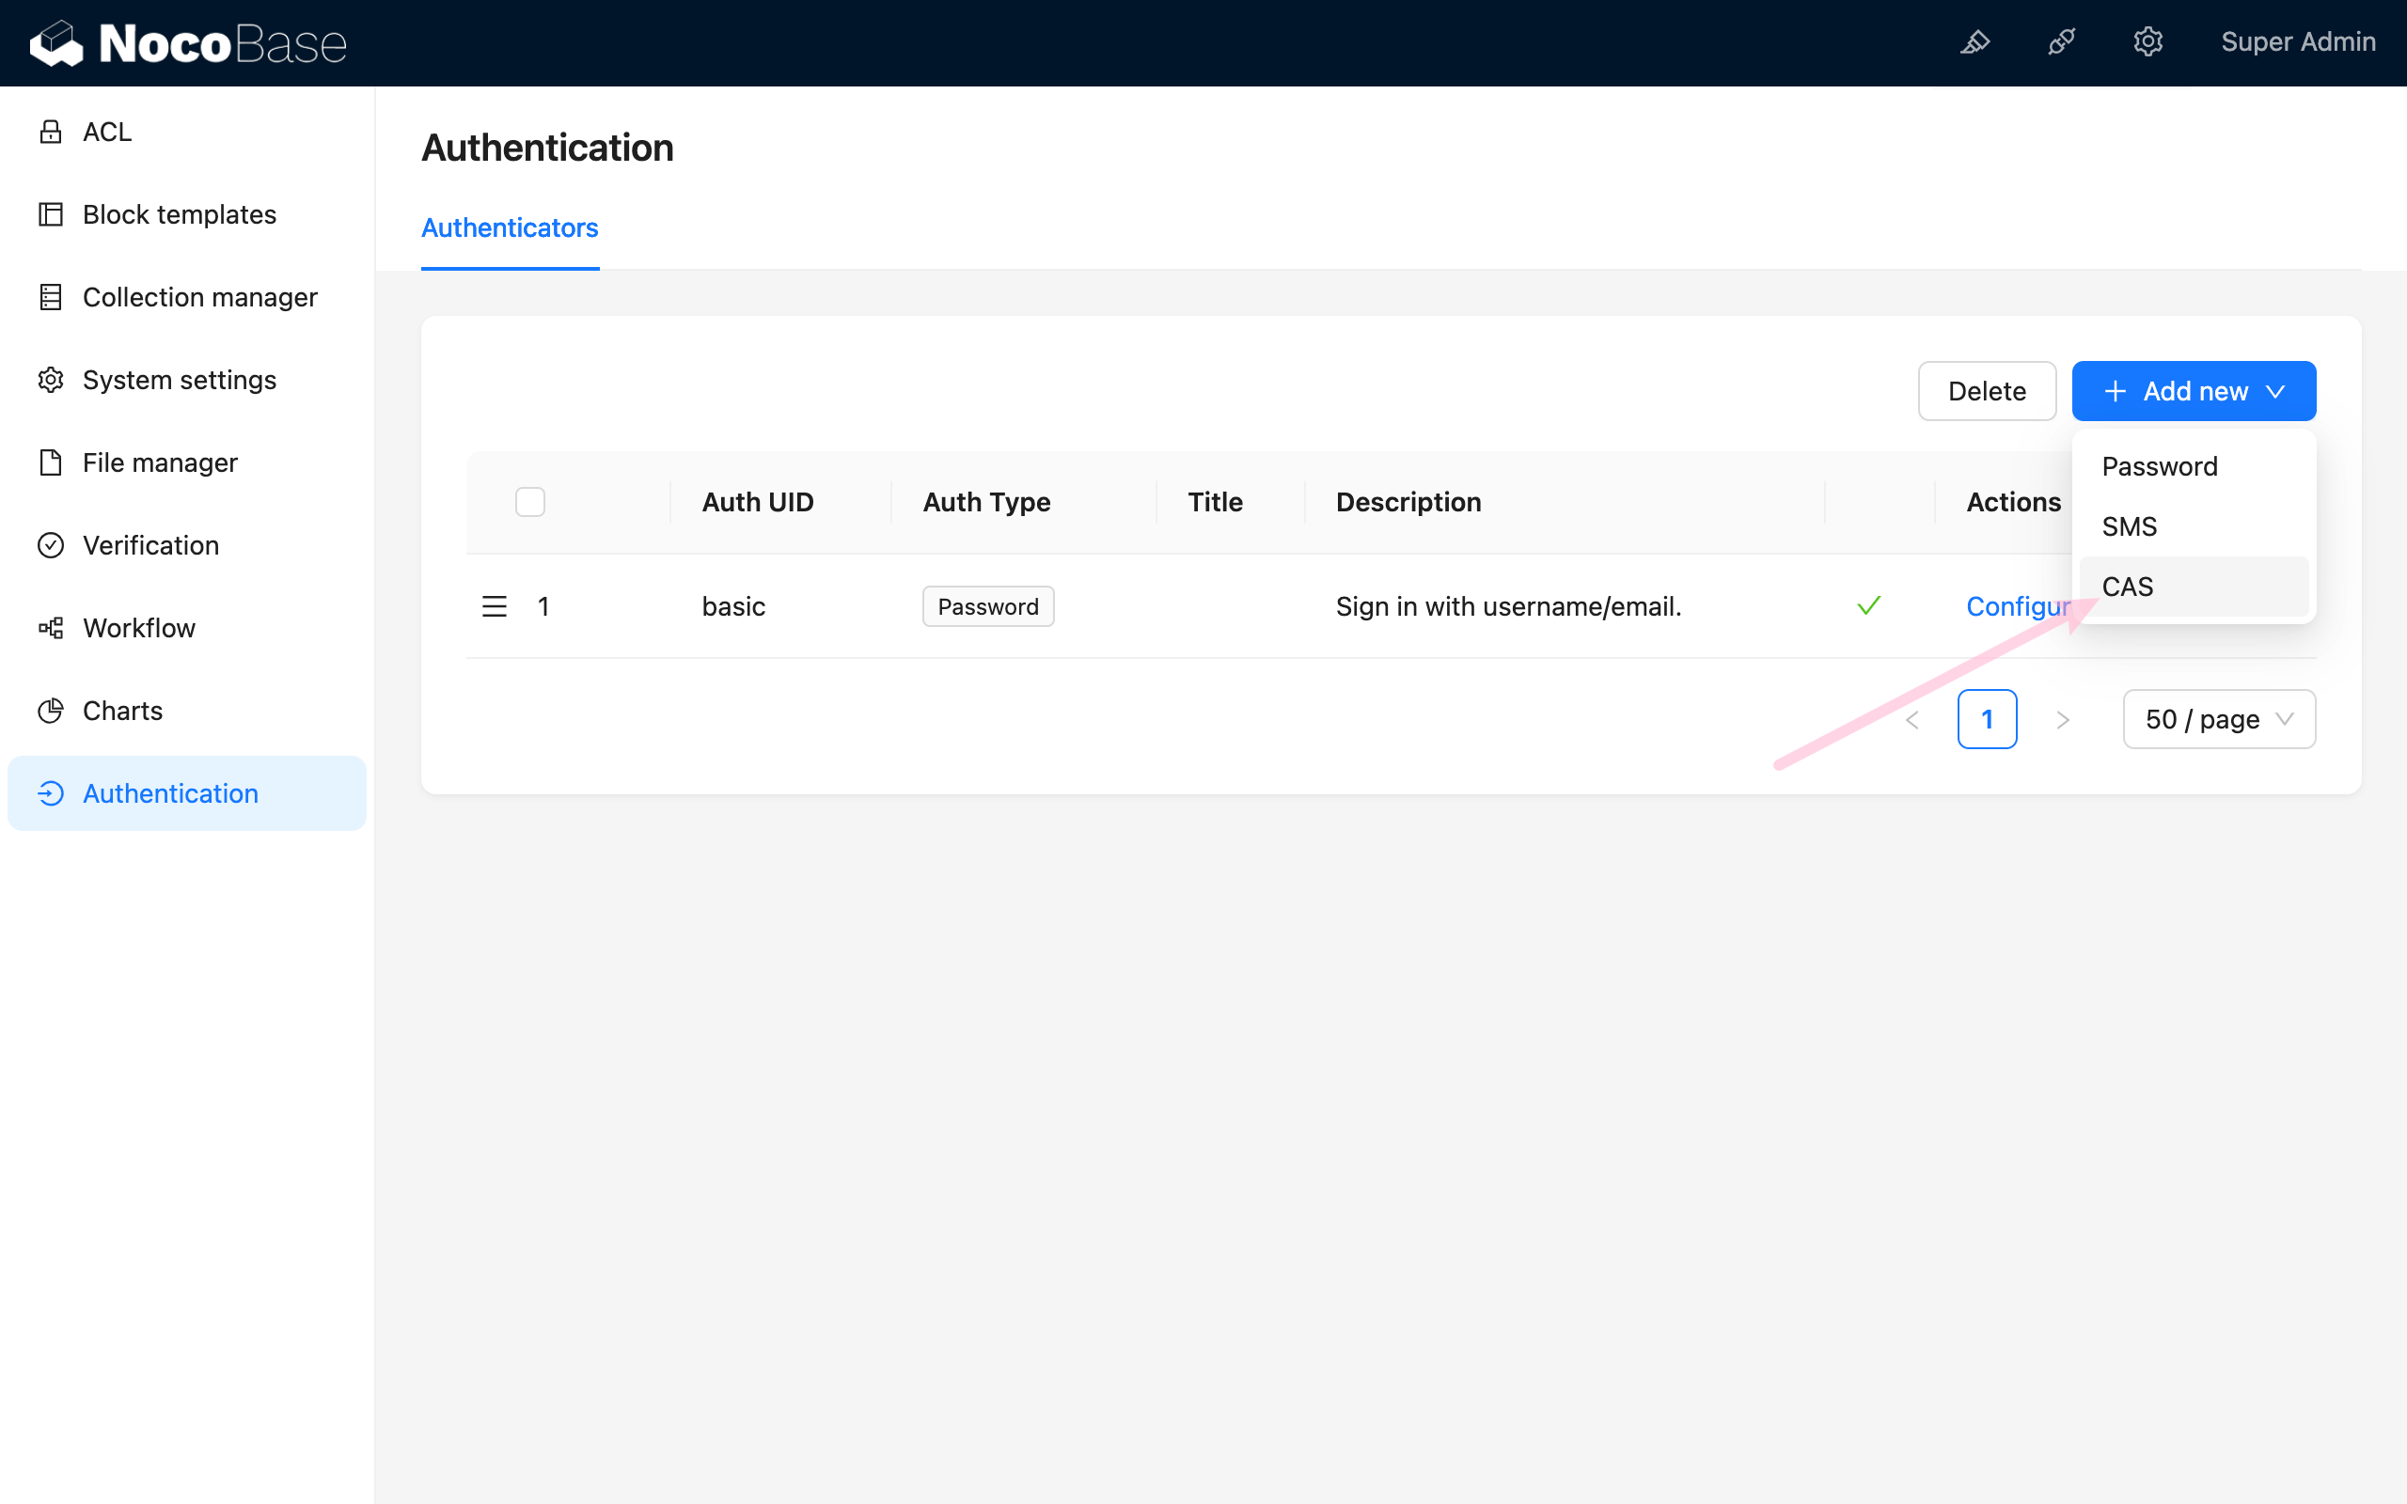Click the settings gear in the header
Viewport: 2407px width, 1504px height.
(x=2147, y=41)
